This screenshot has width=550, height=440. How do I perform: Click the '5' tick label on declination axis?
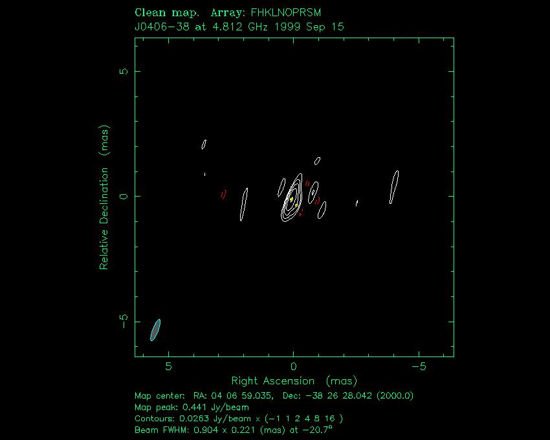pos(124,71)
